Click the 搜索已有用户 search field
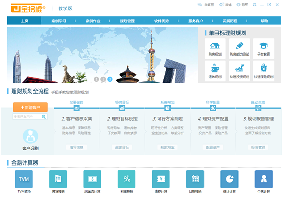The image size is (289, 198). (x=27, y=117)
